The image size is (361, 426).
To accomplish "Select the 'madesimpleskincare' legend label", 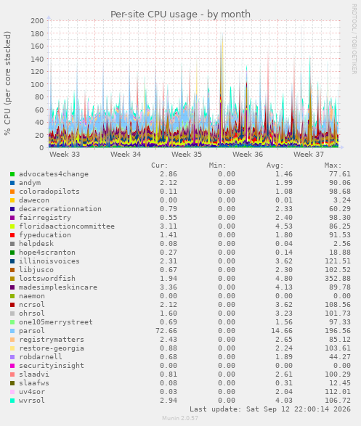I will pos(58,287).
